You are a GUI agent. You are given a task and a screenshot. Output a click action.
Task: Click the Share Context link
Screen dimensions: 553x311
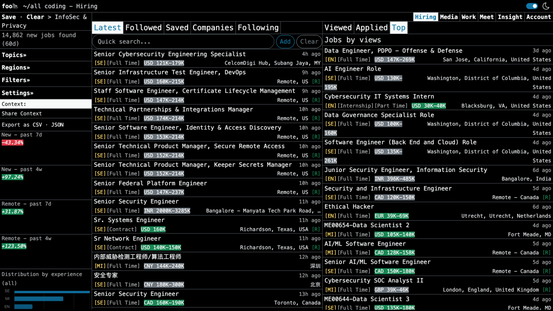coord(22,113)
